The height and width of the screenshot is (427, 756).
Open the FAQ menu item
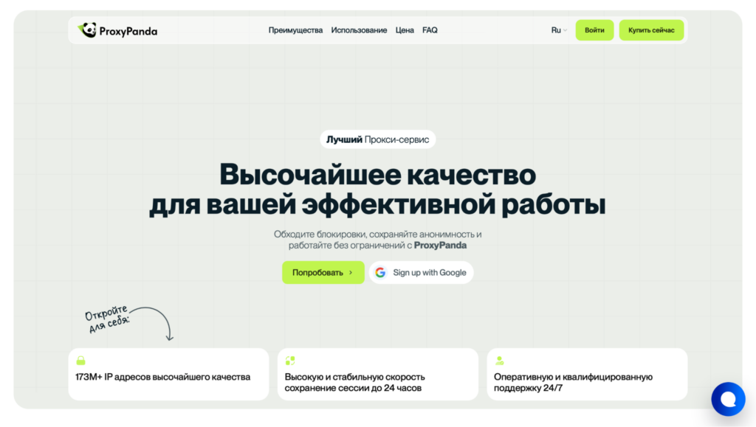[430, 30]
